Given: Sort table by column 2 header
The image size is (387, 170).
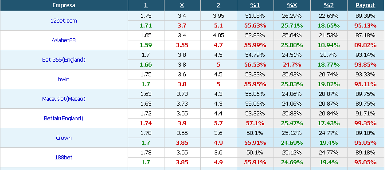Looking at the screenshot, I should tap(219, 5).
